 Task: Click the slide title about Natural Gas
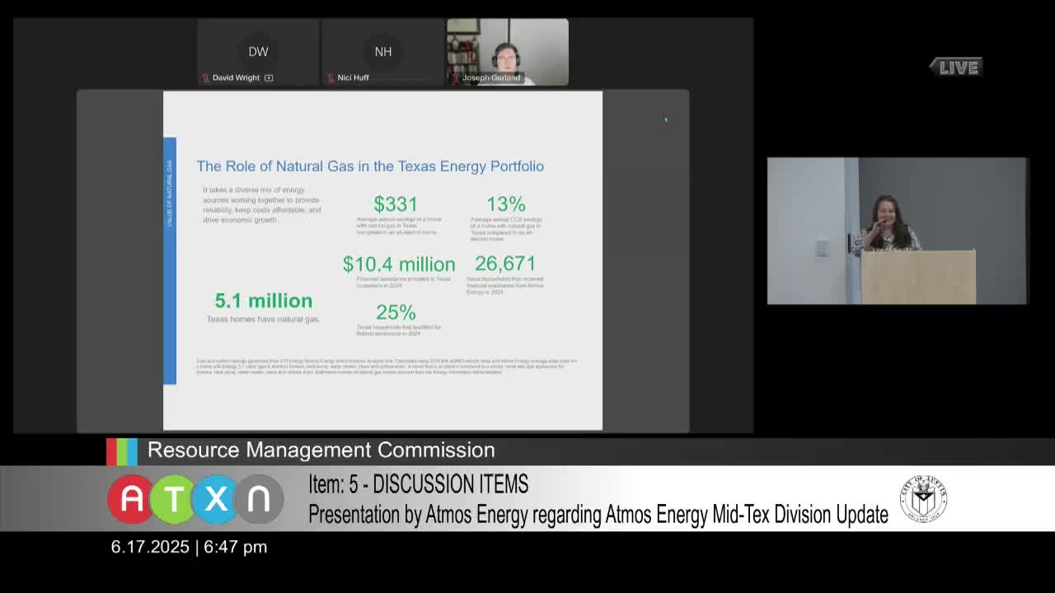coord(370,166)
